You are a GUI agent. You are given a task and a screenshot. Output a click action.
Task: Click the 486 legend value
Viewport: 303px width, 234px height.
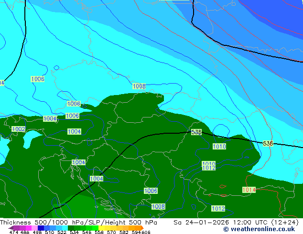coord(25,232)
